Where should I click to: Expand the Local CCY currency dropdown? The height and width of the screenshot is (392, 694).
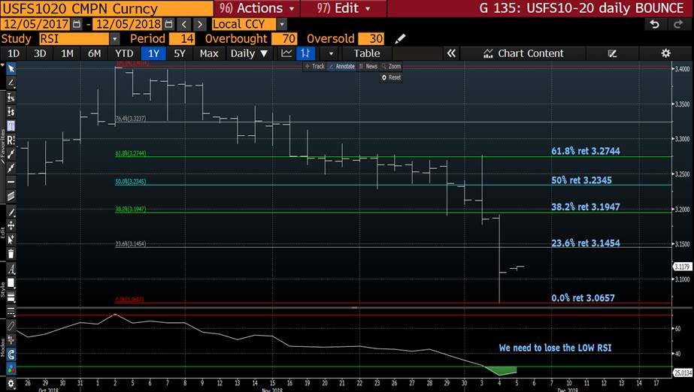(x=282, y=24)
